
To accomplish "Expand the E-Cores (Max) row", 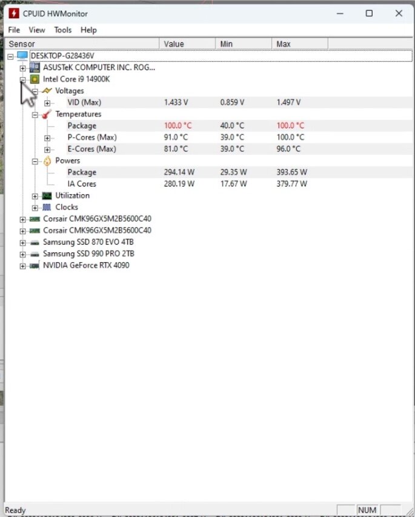I will 47,150.
